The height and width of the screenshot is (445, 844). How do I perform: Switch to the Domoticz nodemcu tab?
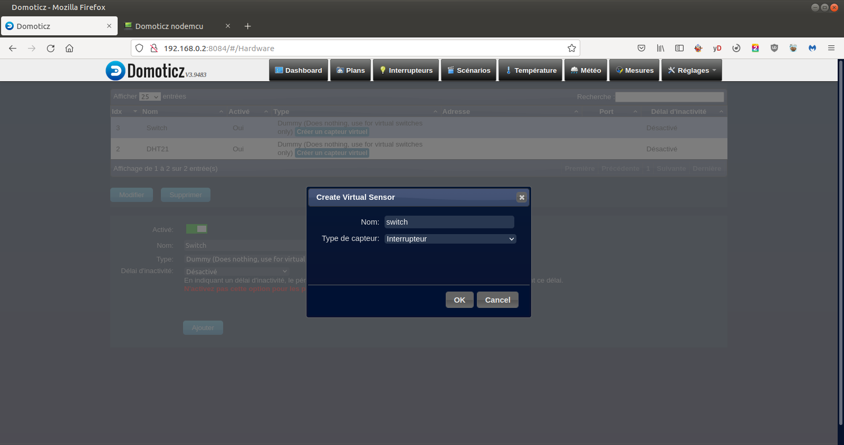(x=169, y=26)
